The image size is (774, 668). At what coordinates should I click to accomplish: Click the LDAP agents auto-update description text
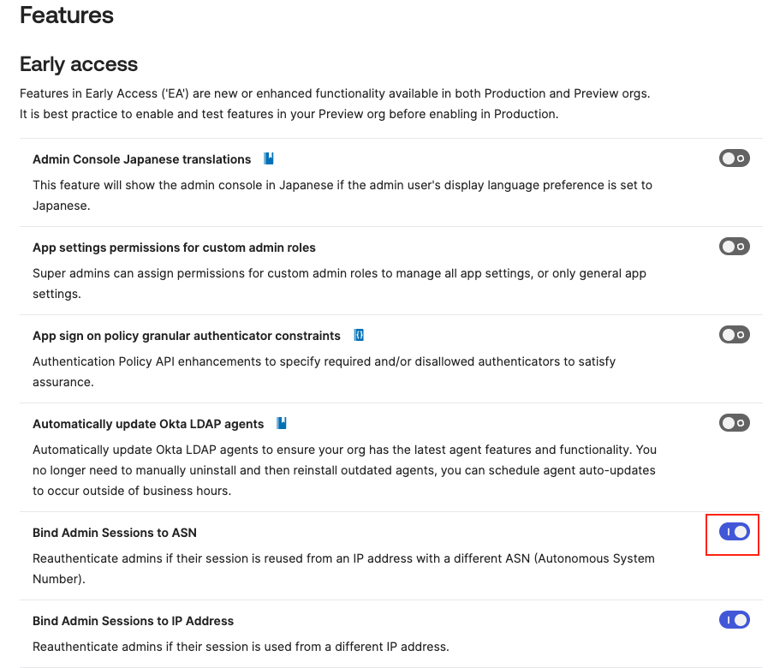(344, 470)
